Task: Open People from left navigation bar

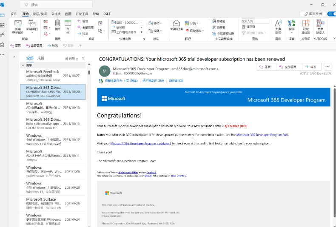Action: tap(3, 35)
